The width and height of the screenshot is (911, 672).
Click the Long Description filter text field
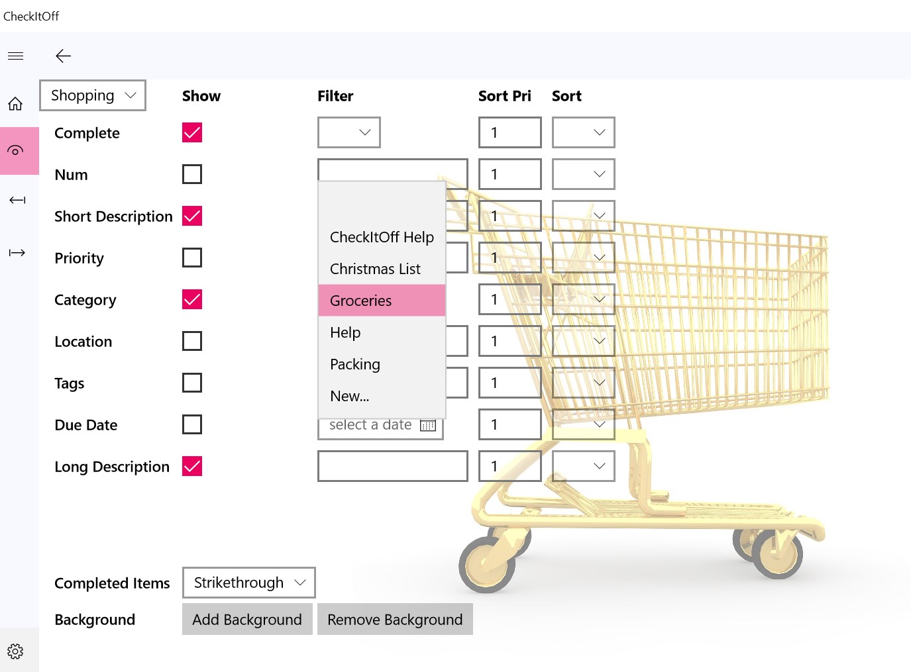[393, 466]
